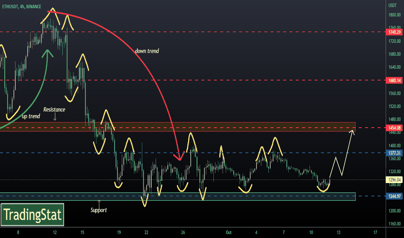
Task: Select the 1454.08 red price label
Action: coord(394,128)
